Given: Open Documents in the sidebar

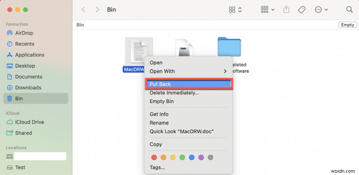Looking at the screenshot, I should click(29, 77).
